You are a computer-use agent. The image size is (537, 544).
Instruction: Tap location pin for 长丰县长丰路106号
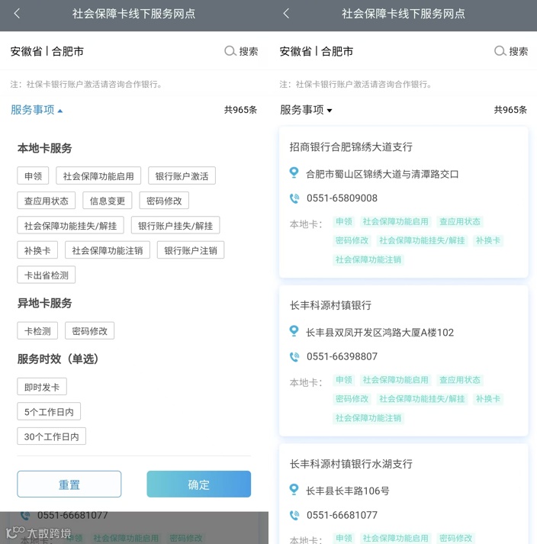click(x=294, y=490)
